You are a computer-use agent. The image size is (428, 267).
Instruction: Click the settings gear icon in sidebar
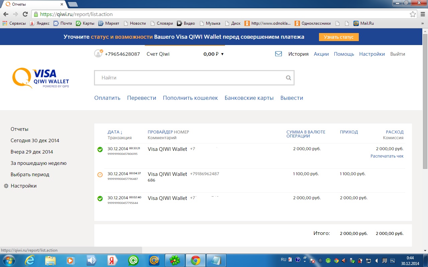tap(6, 186)
